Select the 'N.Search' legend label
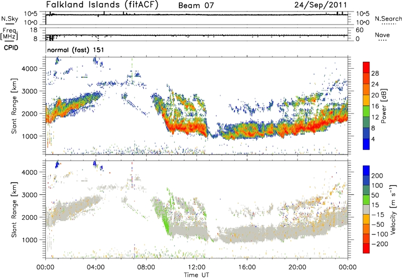 coord(388,19)
